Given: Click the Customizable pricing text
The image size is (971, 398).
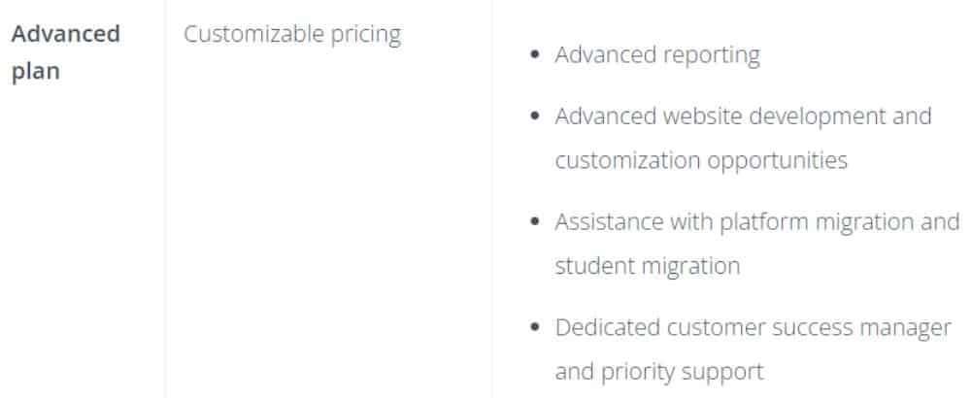Looking at the screenshot, I should (292, 35).
